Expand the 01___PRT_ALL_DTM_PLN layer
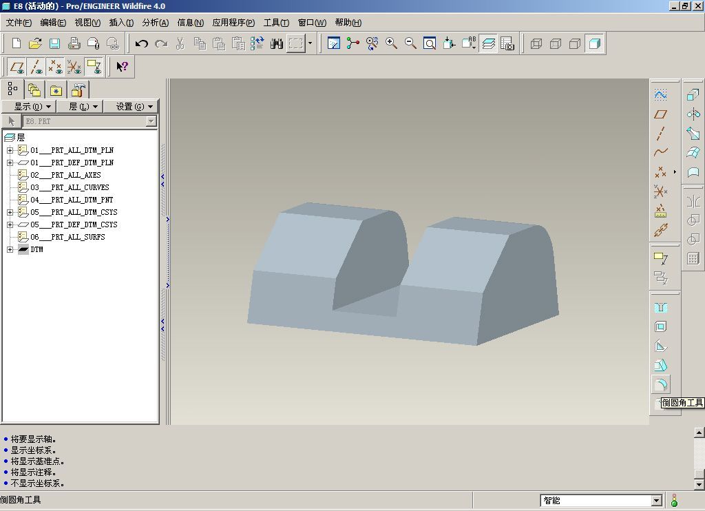The width and height of the screenshot is (705, 511). [10, 150]
